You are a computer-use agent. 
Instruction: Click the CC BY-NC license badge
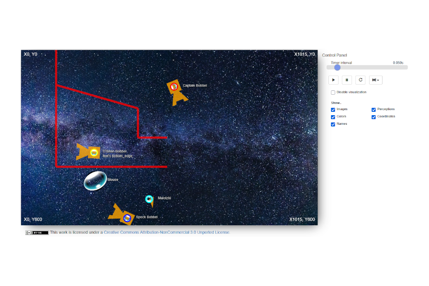pos(37,232)
